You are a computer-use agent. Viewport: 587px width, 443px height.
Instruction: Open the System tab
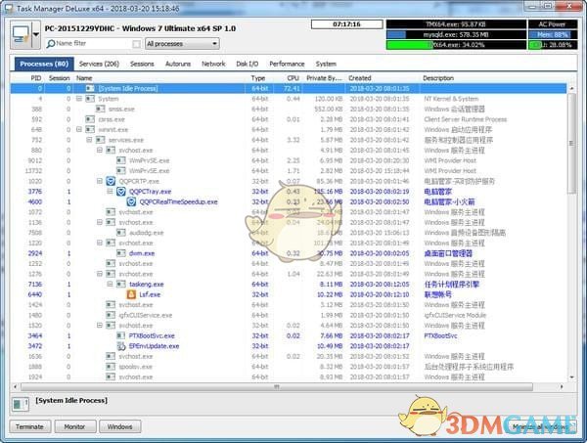pos(326,64)
